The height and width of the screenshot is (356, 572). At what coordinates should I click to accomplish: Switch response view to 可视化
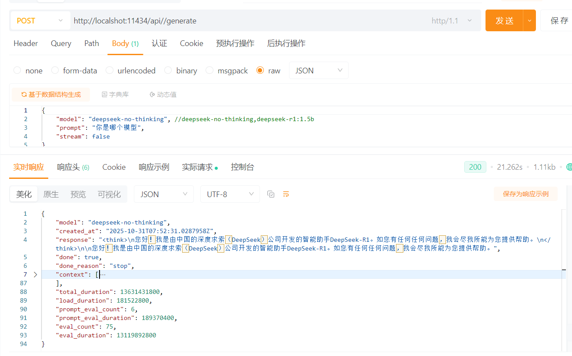tap(109, 194)
